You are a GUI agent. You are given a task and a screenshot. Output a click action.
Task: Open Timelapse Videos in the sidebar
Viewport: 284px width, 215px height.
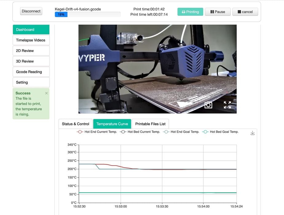pyautogui.click(x=31, y=40)
